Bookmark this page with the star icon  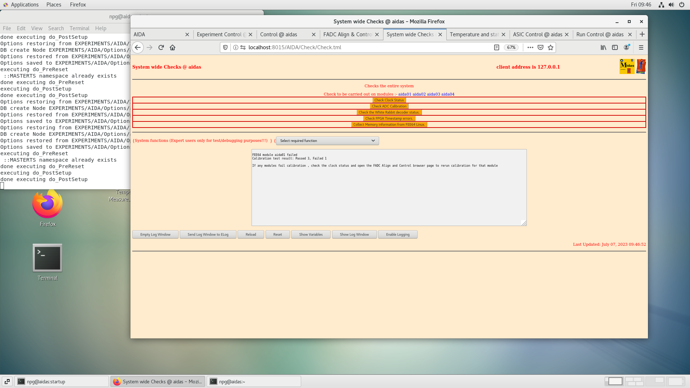[x=551, y=47]
